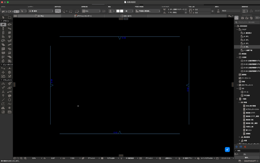Click the GRAPHISOFT ID link

[x=251, y=161]
